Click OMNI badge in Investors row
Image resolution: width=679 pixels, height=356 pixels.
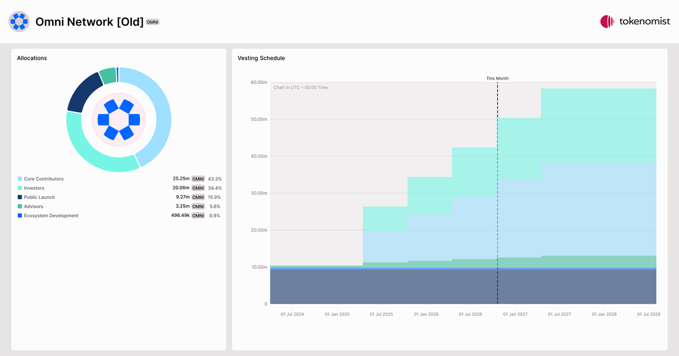198,188
